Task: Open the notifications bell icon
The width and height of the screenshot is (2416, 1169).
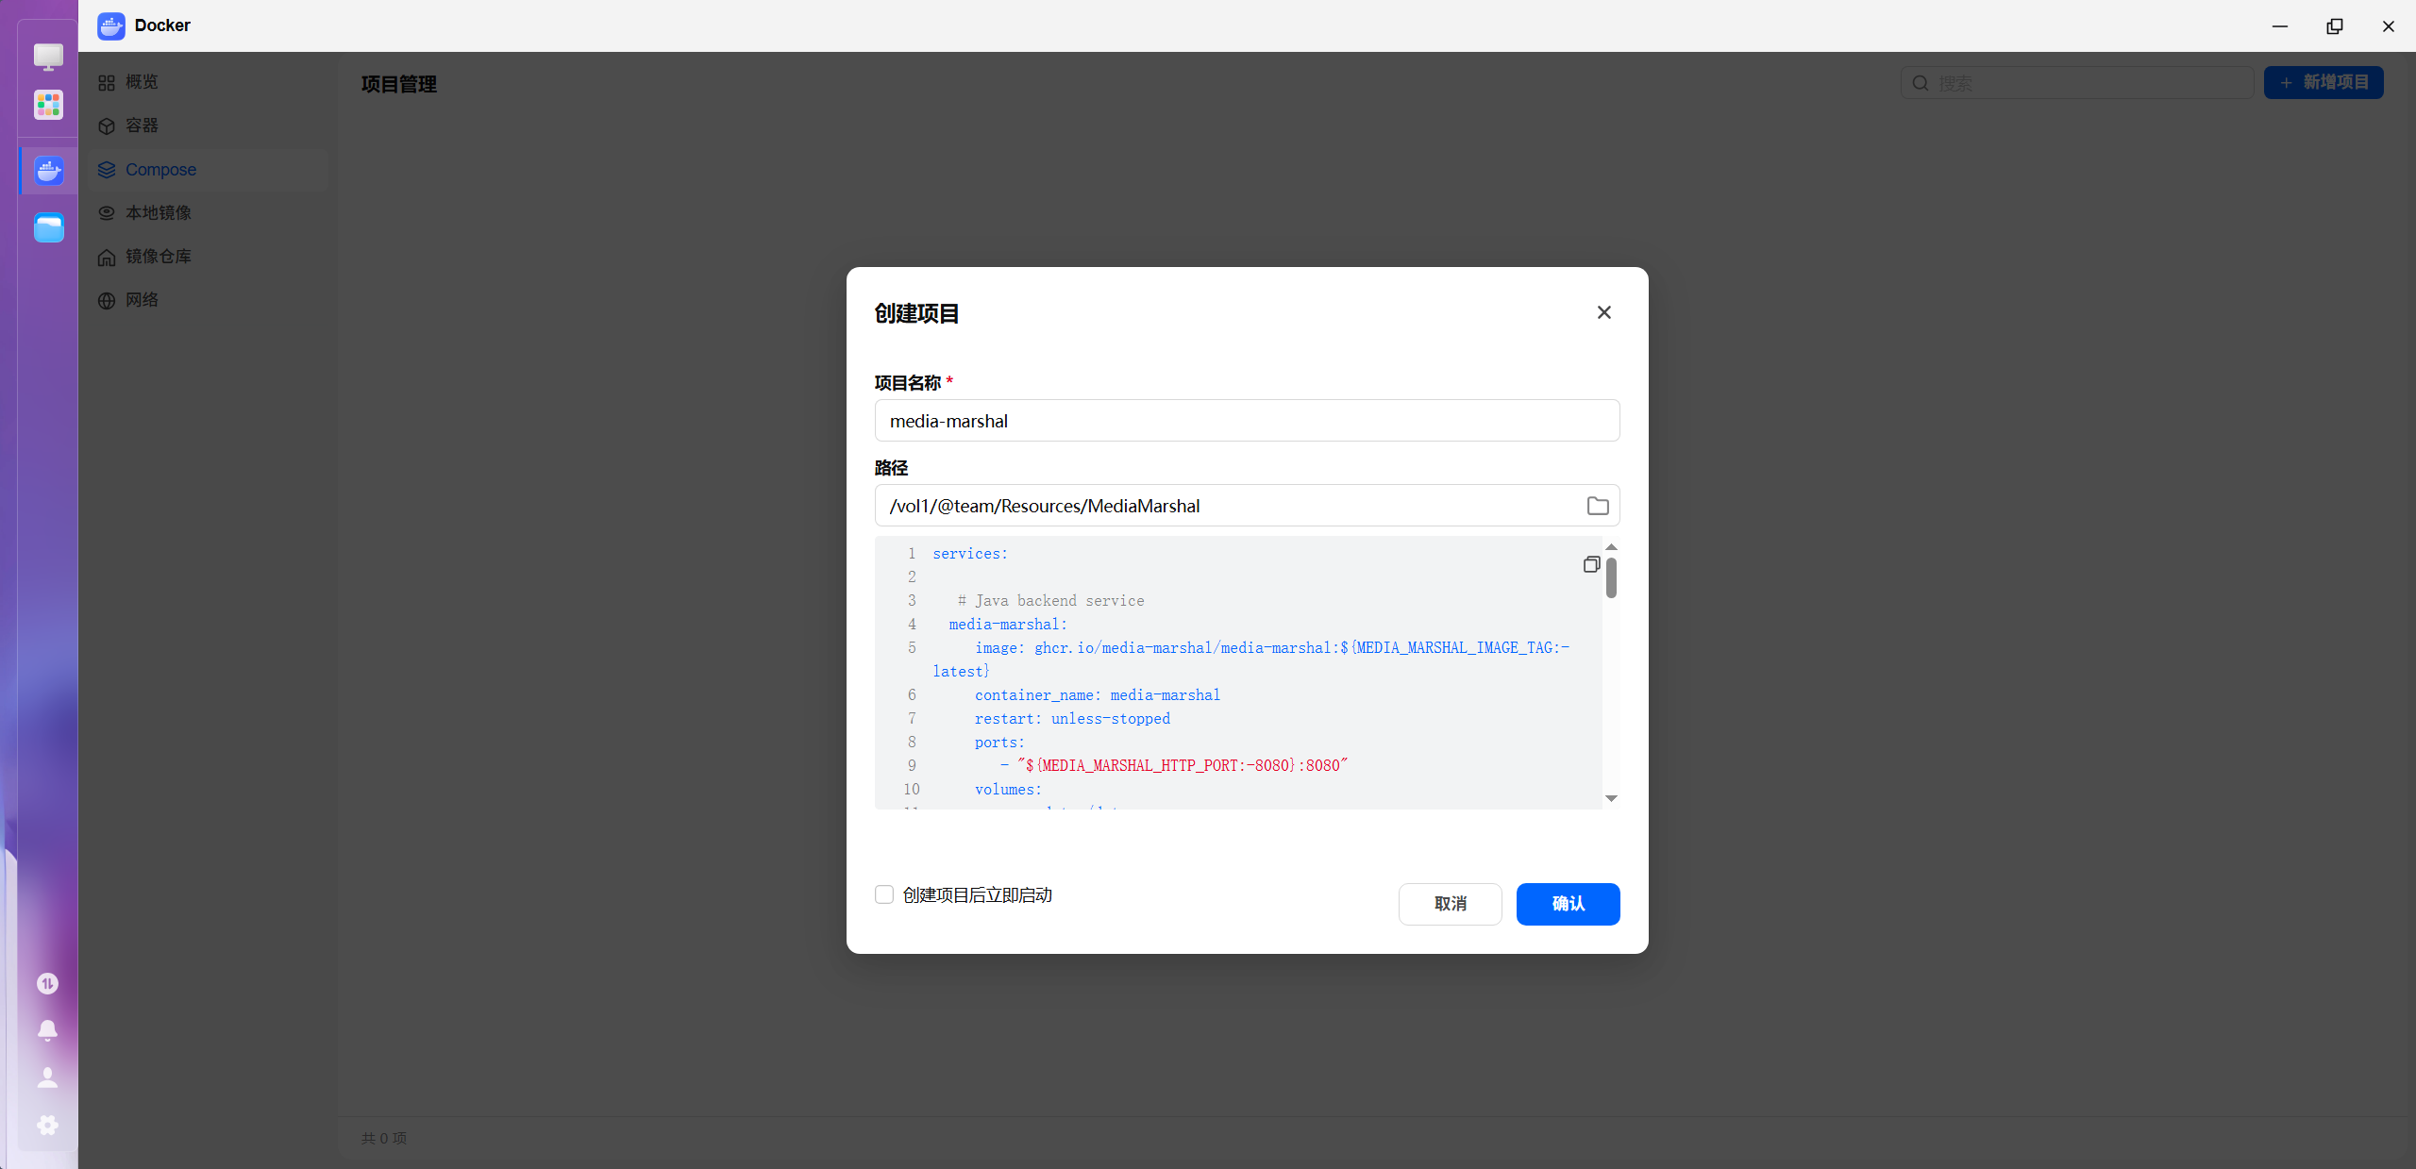Action: 47,1030
